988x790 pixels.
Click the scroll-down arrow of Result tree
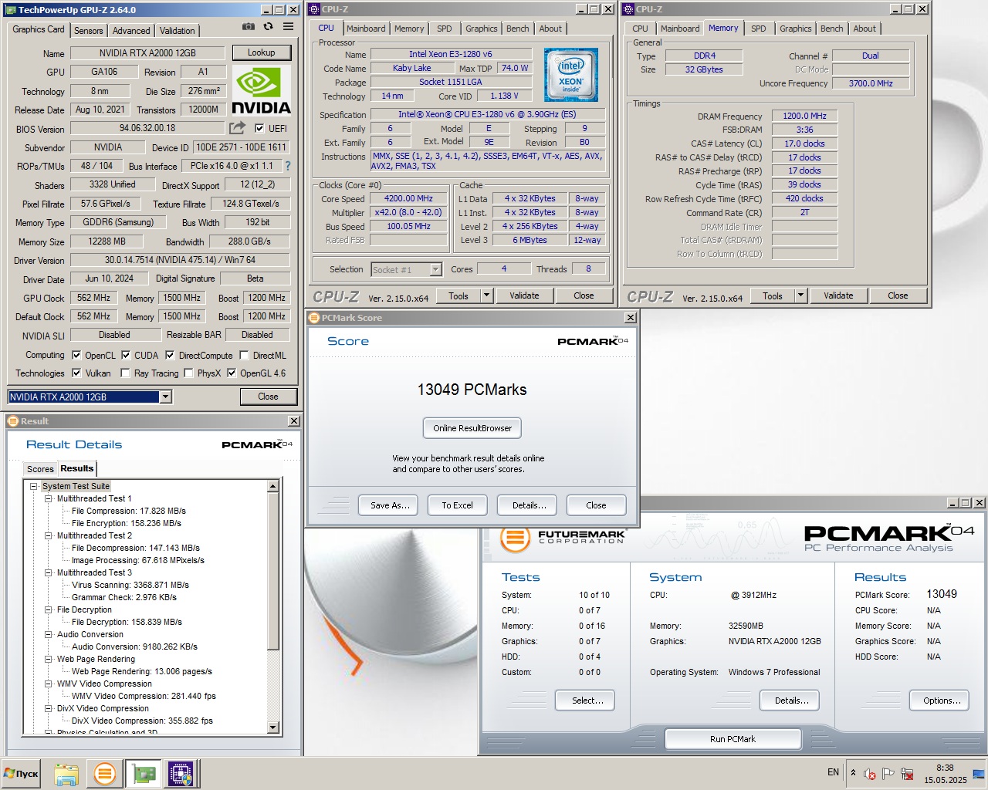point(272,728)
